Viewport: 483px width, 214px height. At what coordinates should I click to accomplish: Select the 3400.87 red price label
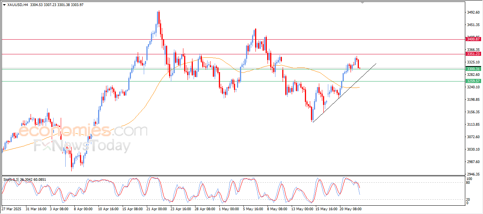[x=473, y=39]
